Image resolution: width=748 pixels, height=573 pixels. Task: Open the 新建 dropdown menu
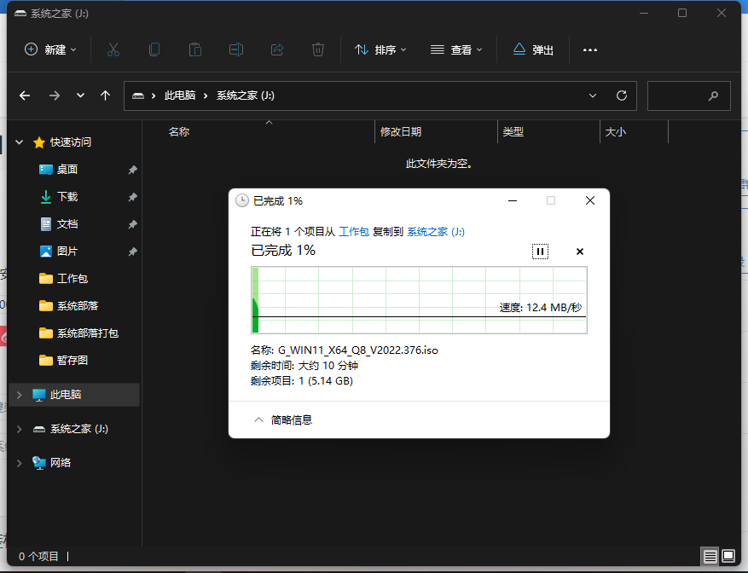click(51, 49)
